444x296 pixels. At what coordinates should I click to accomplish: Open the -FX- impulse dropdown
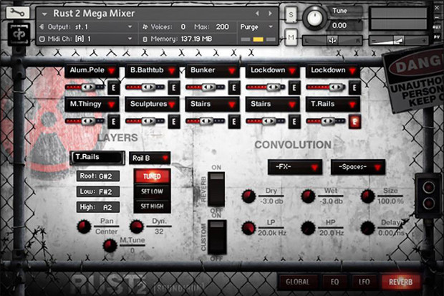click(295, 167)
